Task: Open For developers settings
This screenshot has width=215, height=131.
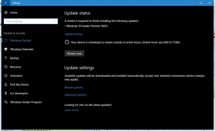Action: point(19,93)
